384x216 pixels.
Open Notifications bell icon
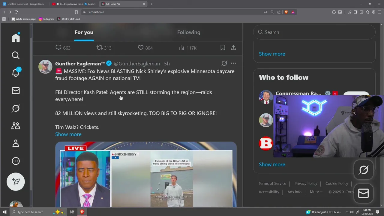tap(16, 73)
